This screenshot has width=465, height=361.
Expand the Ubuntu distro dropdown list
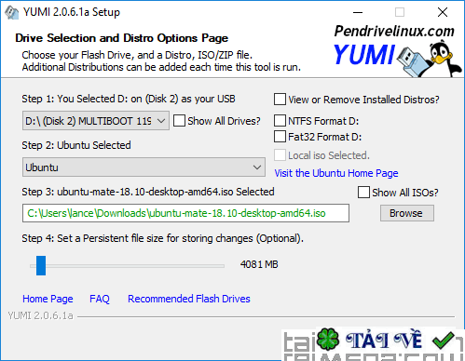point(144,167)
